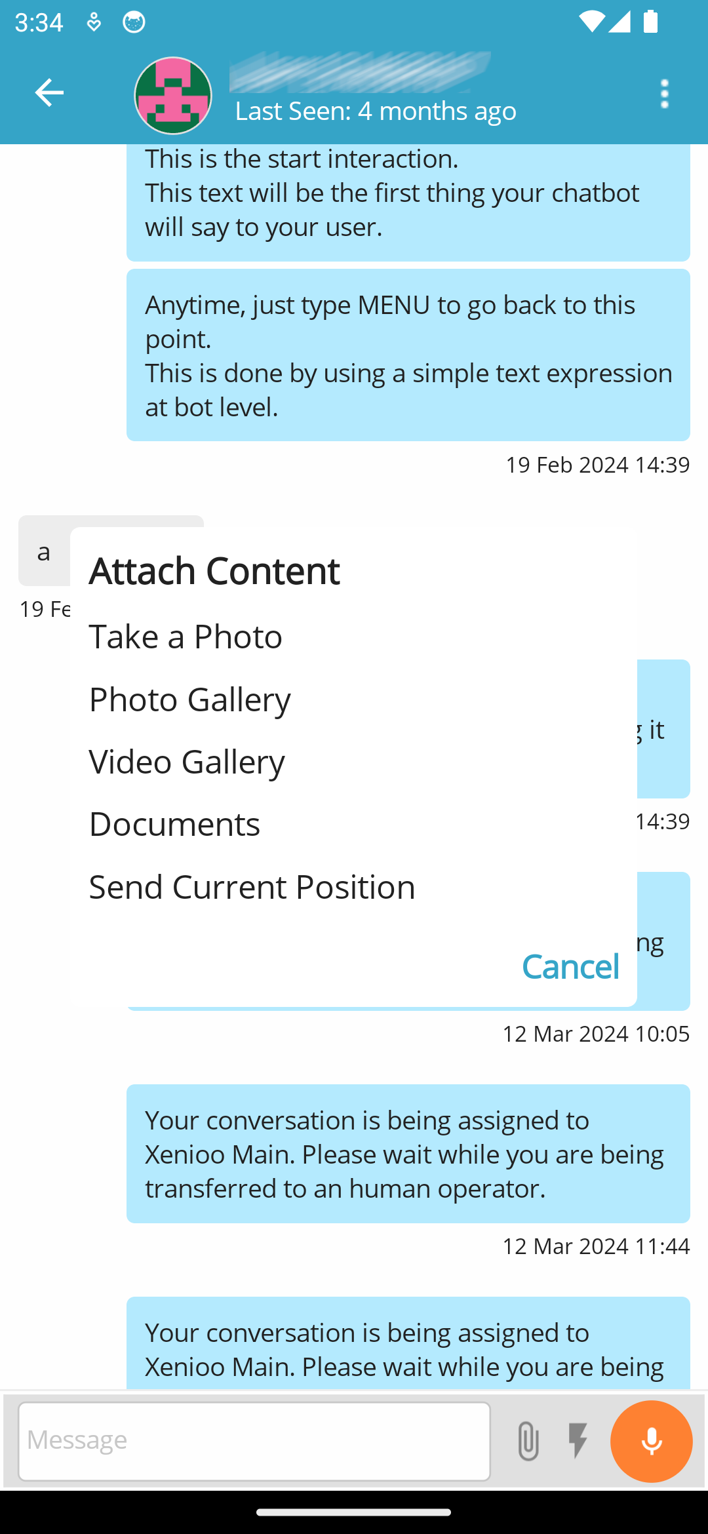This screenshot has height=1534, width=708.
Task: Choose Photo Gallery from attach menu
Action: point(189,699)
